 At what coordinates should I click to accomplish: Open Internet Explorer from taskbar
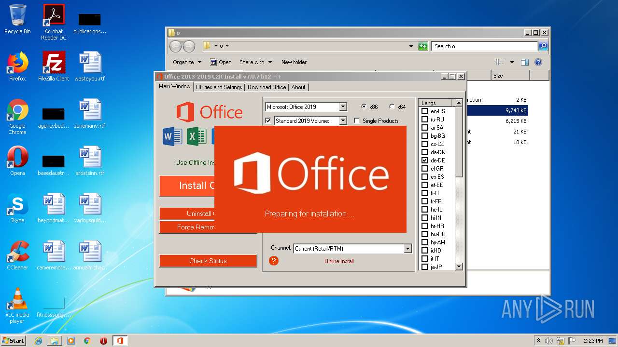38,341
